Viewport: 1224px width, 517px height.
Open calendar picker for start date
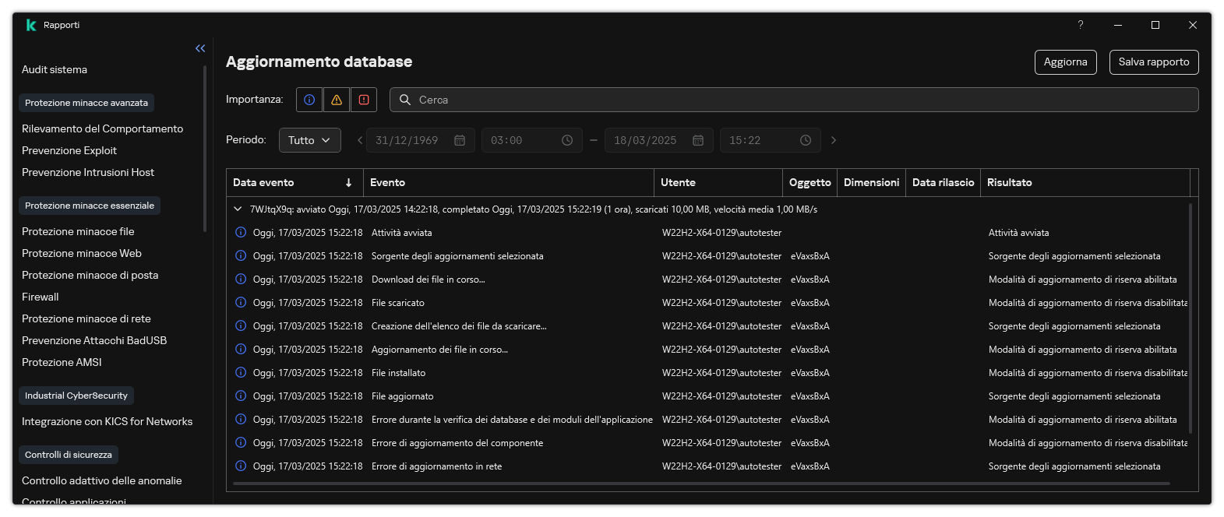(460, 140)
